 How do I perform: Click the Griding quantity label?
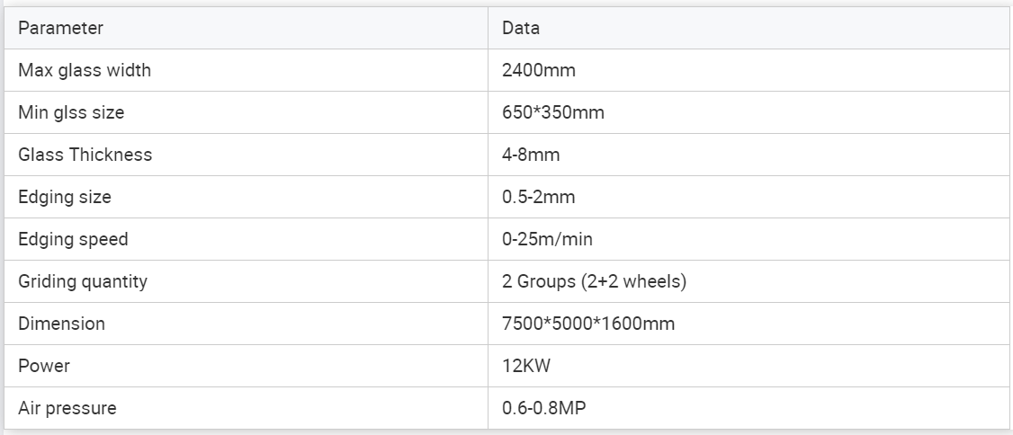83,282
